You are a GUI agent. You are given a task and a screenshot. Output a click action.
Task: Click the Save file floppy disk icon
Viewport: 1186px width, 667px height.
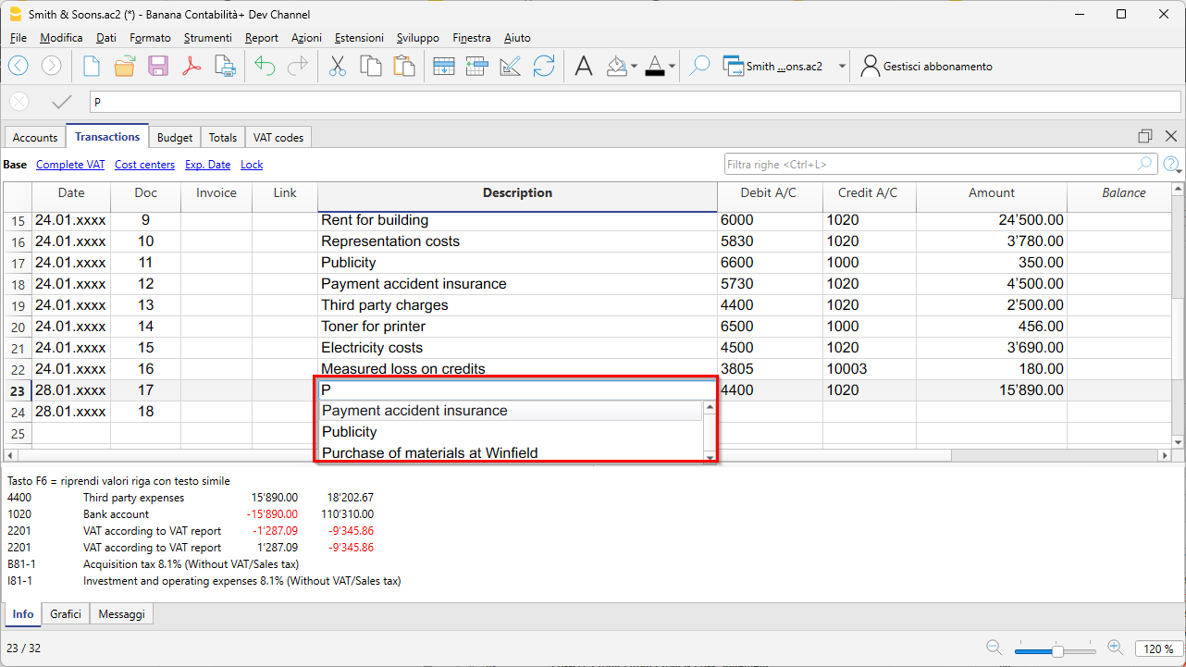(x=158, y=66)
